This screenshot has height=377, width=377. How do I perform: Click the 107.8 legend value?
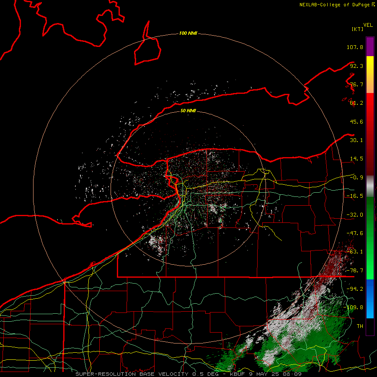355,47
